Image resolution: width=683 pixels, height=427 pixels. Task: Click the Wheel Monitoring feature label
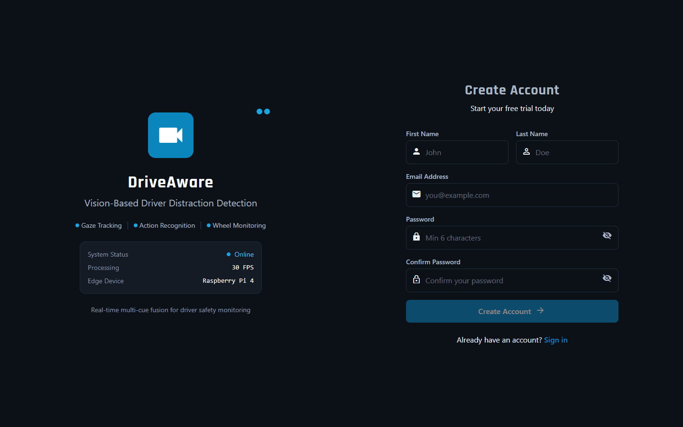tap(239, 225)
